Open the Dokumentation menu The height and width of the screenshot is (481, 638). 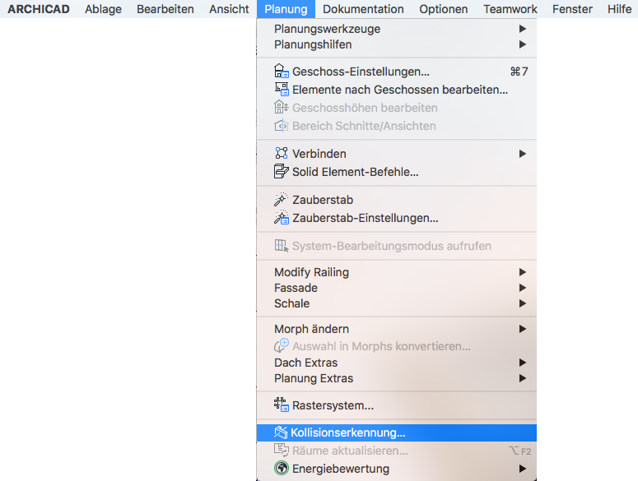click(363, 9)
